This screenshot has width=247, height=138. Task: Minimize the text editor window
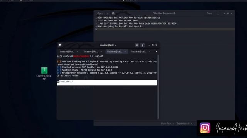tap(225, 13)
